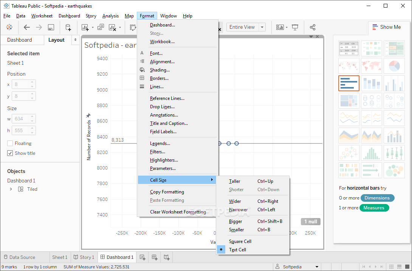This screenshot has width=412, height=271.
Task: Click the rightmost circle mark in chart
Action: coord(237,143)
